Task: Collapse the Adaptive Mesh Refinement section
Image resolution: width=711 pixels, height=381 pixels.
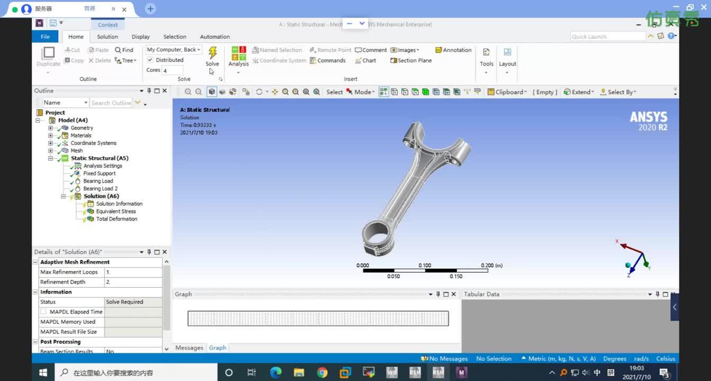Action: pyautogui.click(x=36, y=262)
